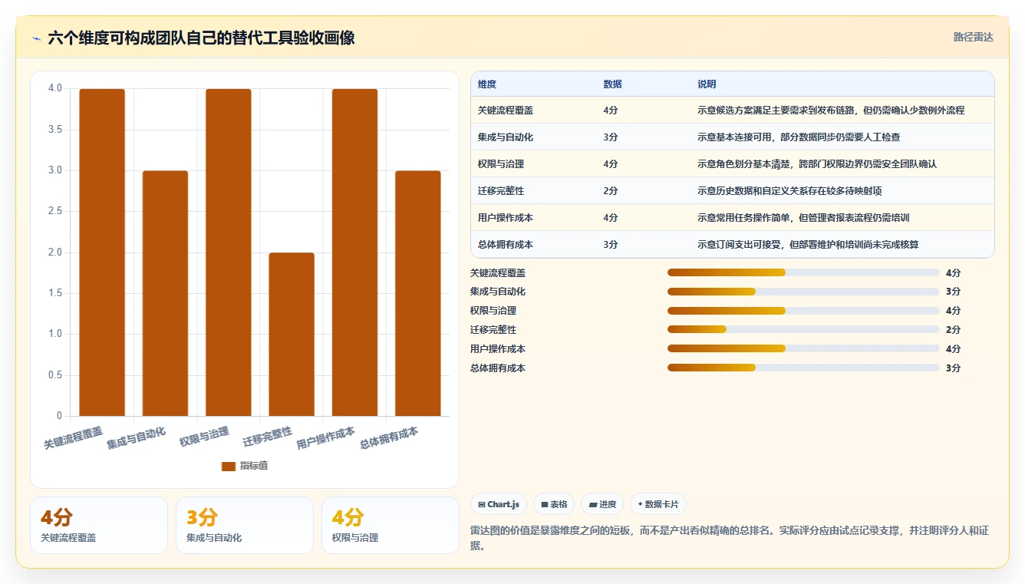The height and width of the screenshot is (584, 1025).
Task: Click description about 基本连接可用
Action: click(x=799, y=137)
